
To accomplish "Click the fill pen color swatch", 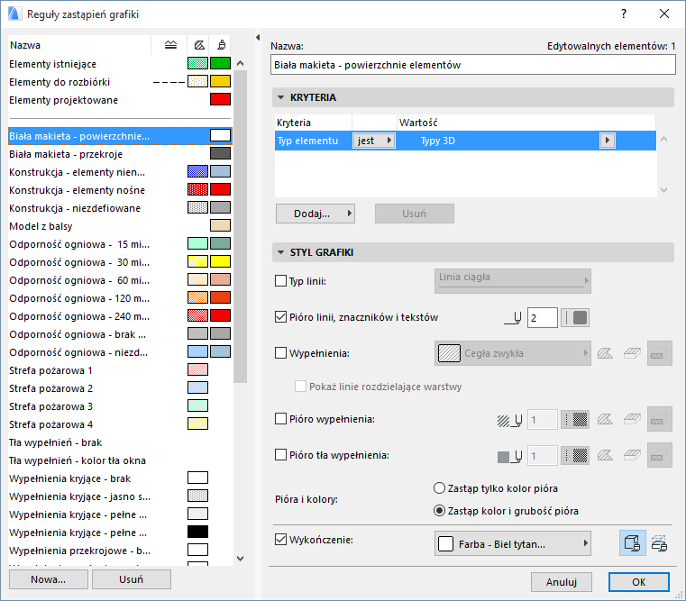I will pos(575,420).
